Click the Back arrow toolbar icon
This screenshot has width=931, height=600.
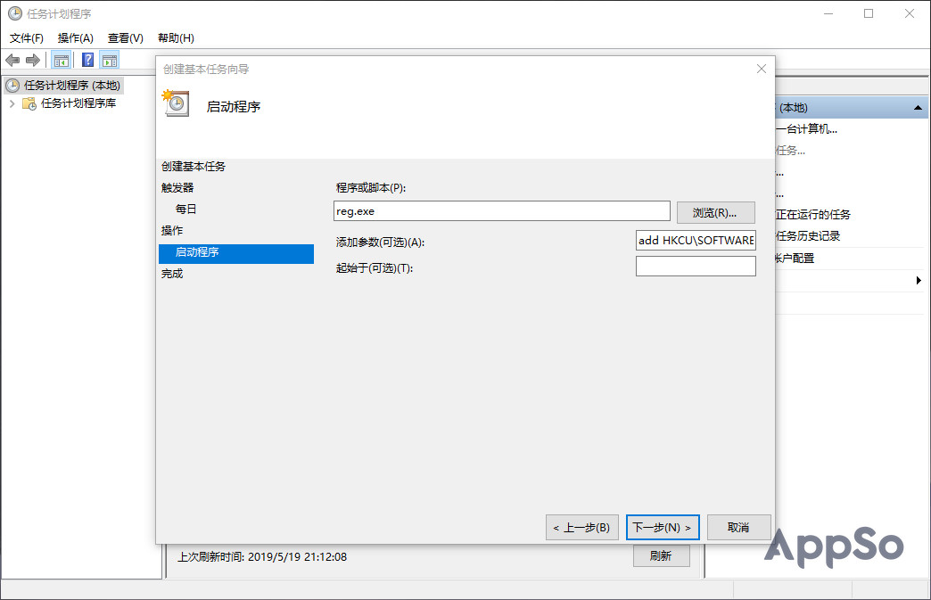pos(12,60)
